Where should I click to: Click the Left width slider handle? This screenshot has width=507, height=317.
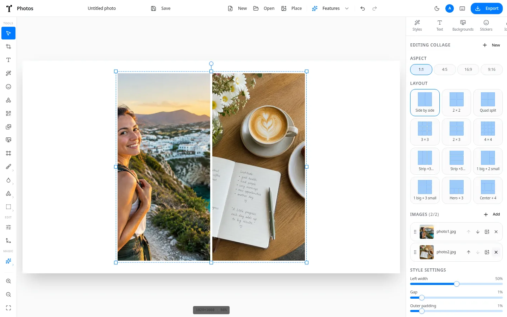click(x=457, y=284)
